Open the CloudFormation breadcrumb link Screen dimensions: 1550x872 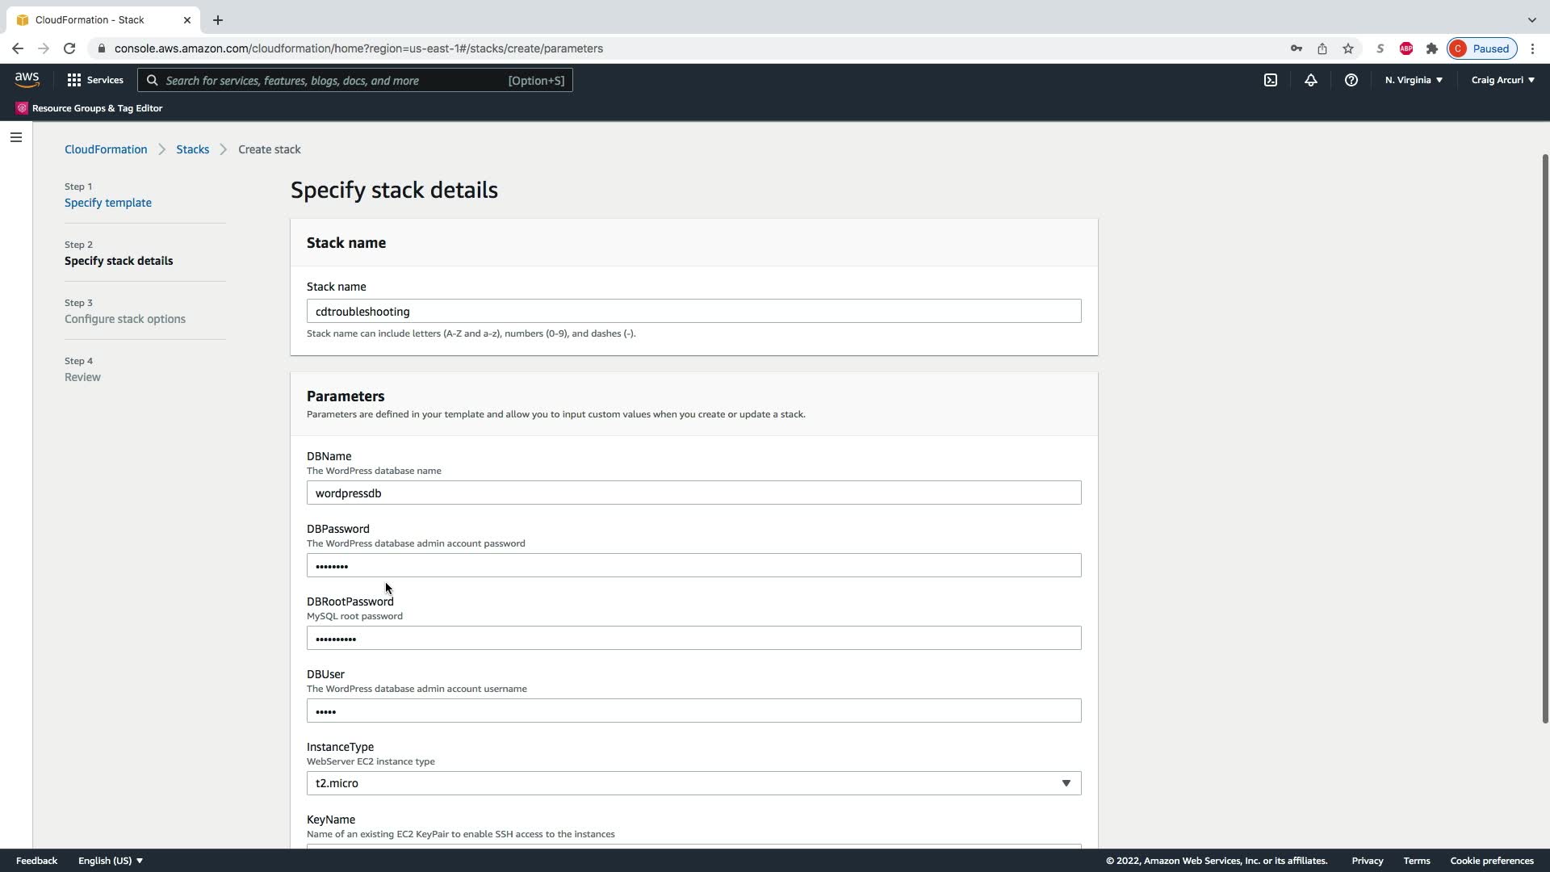106,149
